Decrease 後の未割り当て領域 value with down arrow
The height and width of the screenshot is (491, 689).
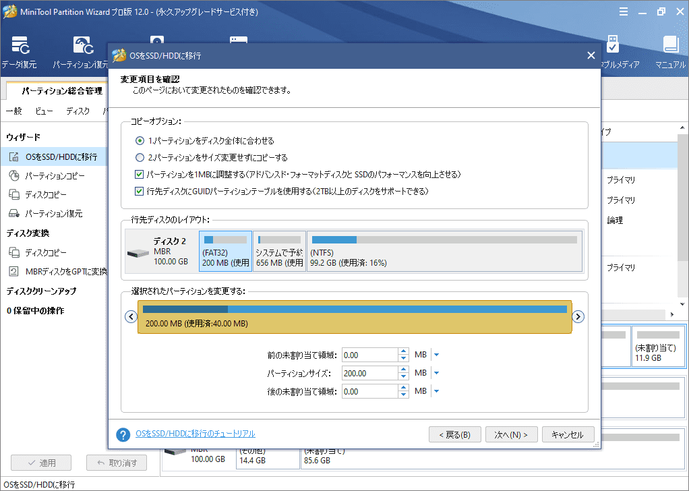(x=403, y=395)
